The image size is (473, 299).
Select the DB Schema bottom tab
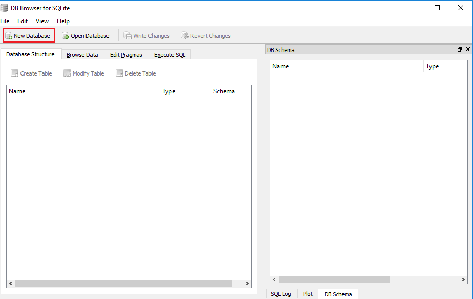coord(338,294)
